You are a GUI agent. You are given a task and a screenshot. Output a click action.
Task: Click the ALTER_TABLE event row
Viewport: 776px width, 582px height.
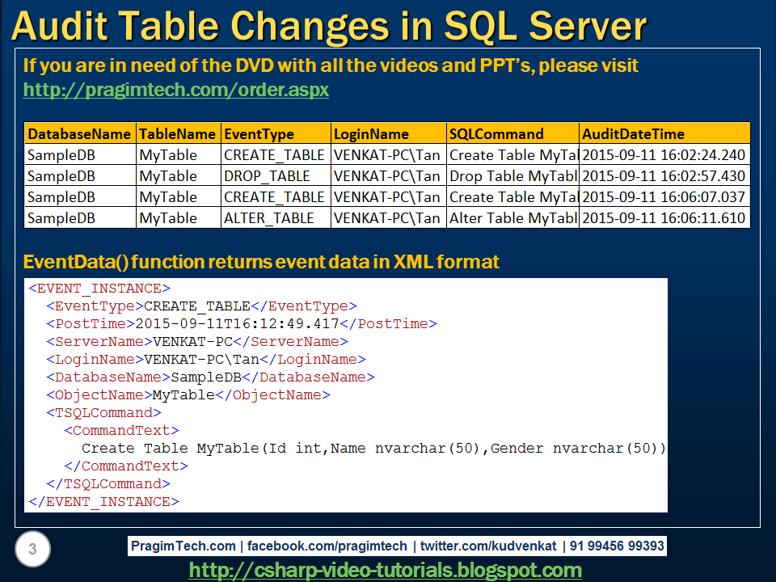(x=260, y=217)
